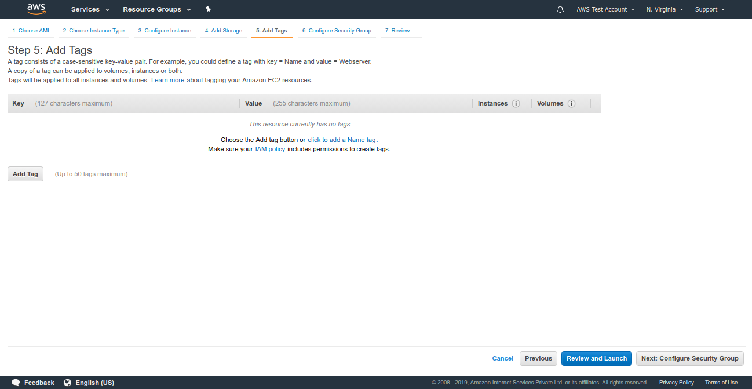Open the IAM policy link
This screenshot has width=752, height=389.
tap(270, 149)
